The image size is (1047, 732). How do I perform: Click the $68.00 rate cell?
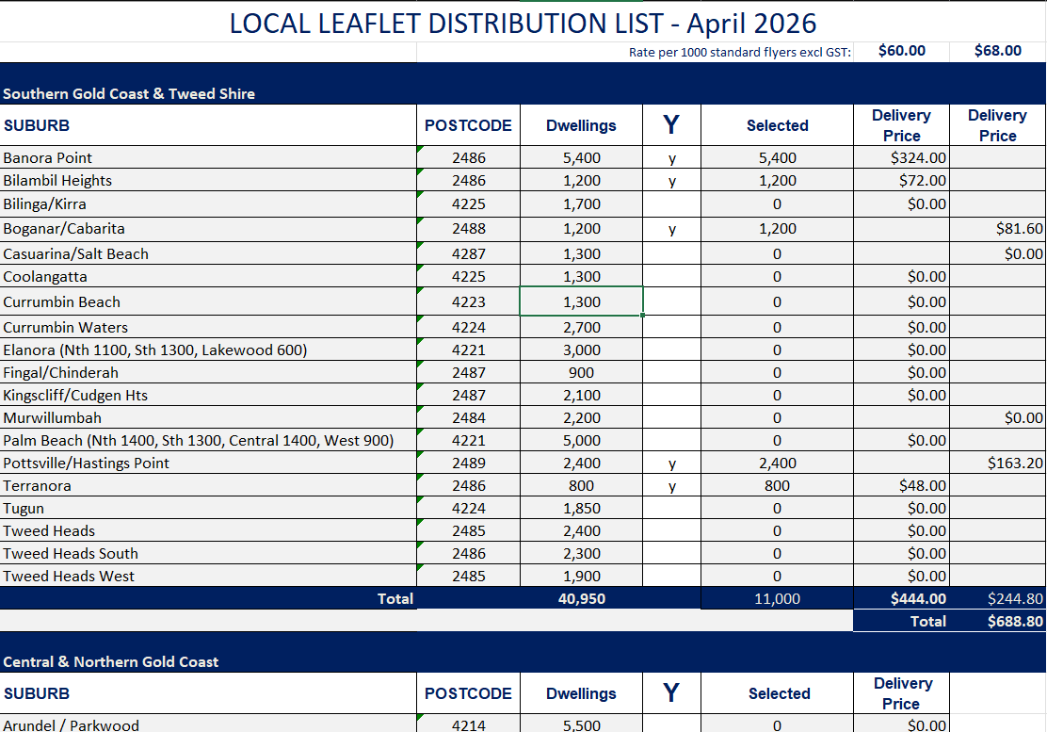(x=998, y=52)
